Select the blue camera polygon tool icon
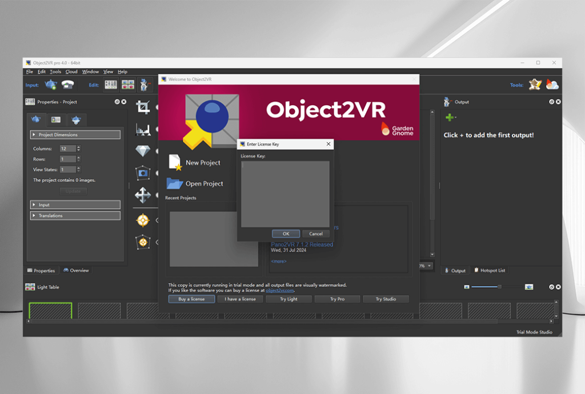The height and width of the screenshot is (394, 585). 143,173
